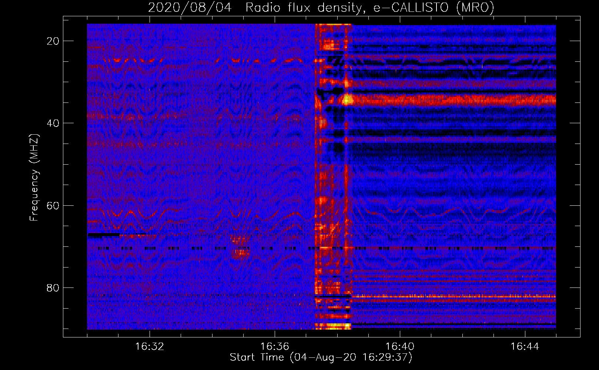This screenshot has height=370, width=599.
Task: Click the 16:40 time tick label
Action: (400, 347)
